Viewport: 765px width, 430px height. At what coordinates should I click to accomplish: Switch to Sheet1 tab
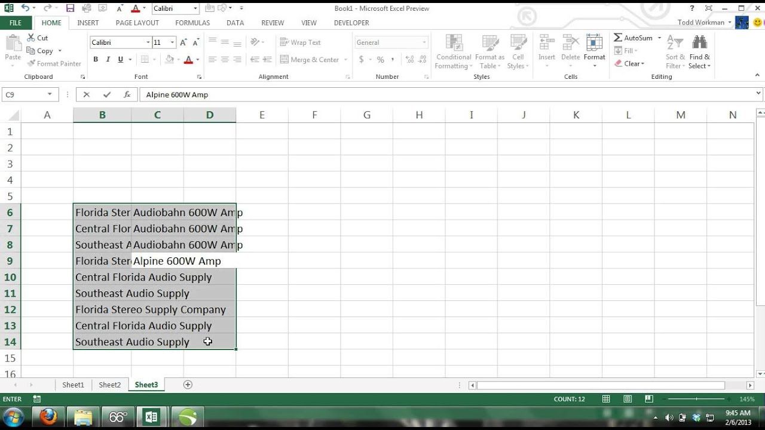(x=74, y=385)
